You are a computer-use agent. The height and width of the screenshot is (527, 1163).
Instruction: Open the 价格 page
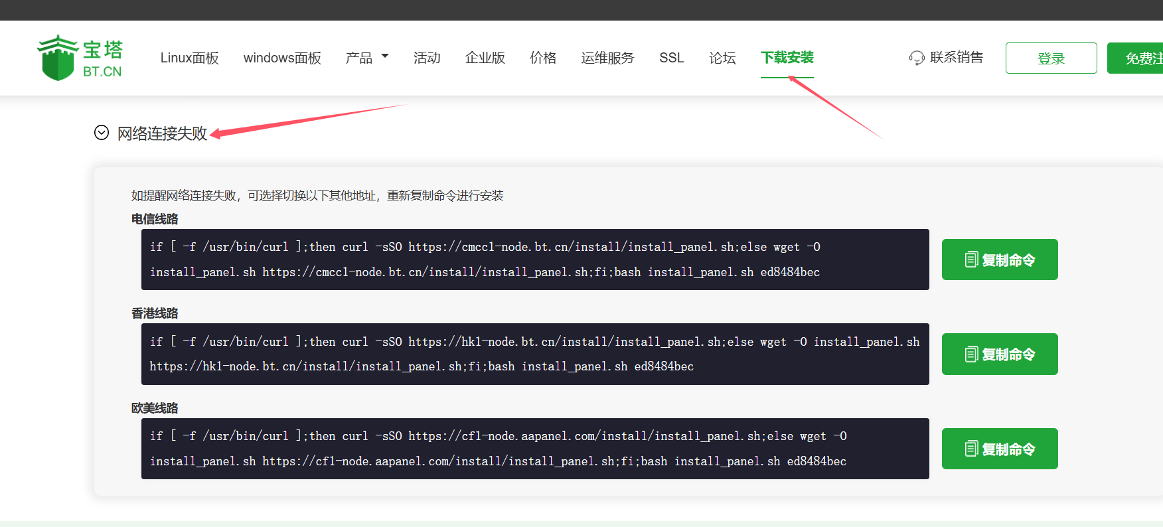coord(543,58)
